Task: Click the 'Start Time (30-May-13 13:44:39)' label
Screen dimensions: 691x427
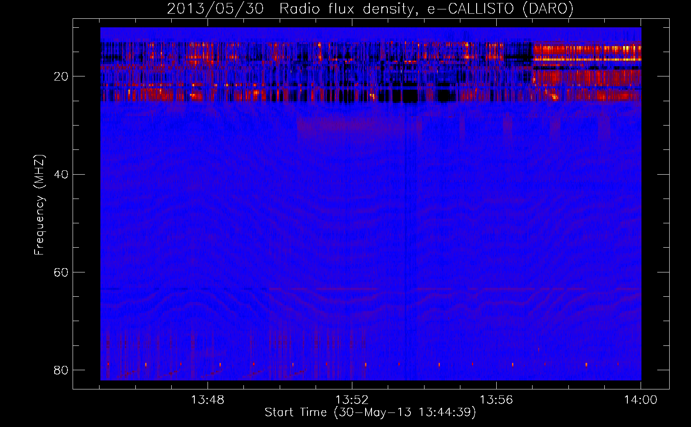Action: pos(370,412)
